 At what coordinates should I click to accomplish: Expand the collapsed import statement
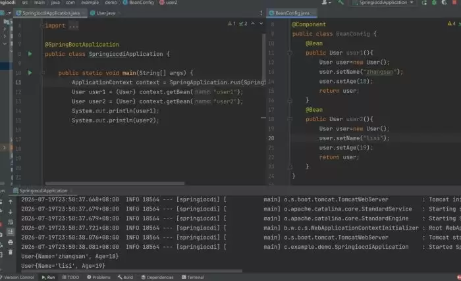click(x=74, y=26)
